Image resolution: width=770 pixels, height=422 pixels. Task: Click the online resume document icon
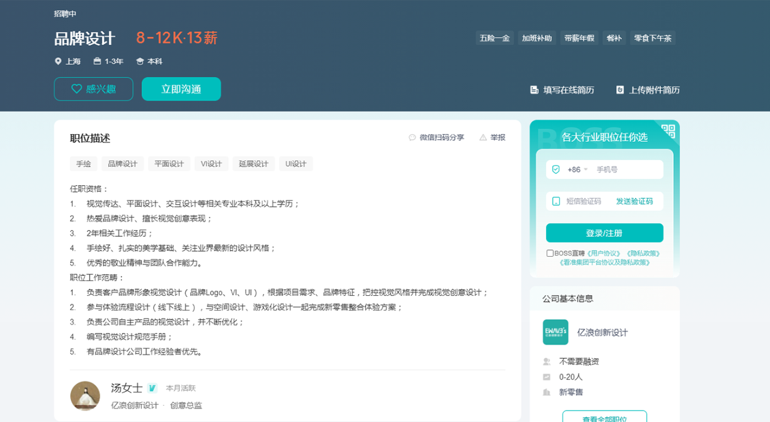coord(534,90)
